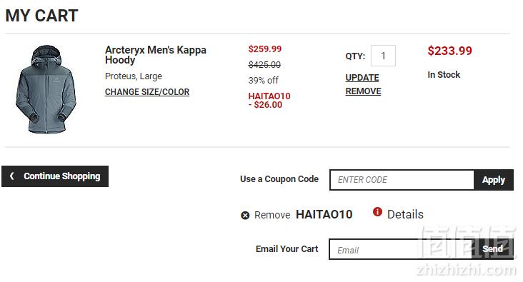Click the Continue Shopping button
Image resolution: width=523 pixels, height=282 pixels.
(55, 176)
